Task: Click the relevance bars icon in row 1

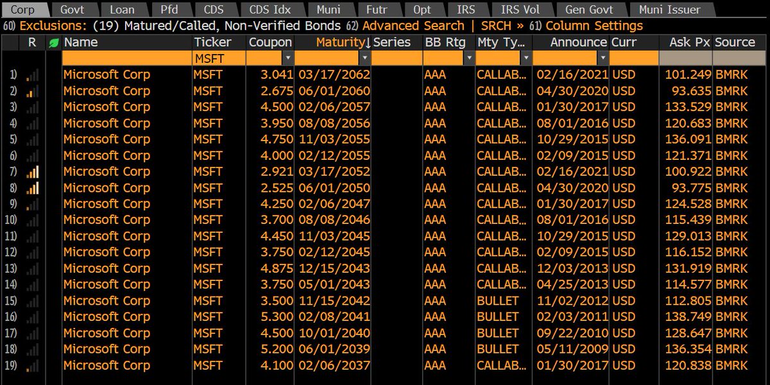Action: click(x=32, y=74)
